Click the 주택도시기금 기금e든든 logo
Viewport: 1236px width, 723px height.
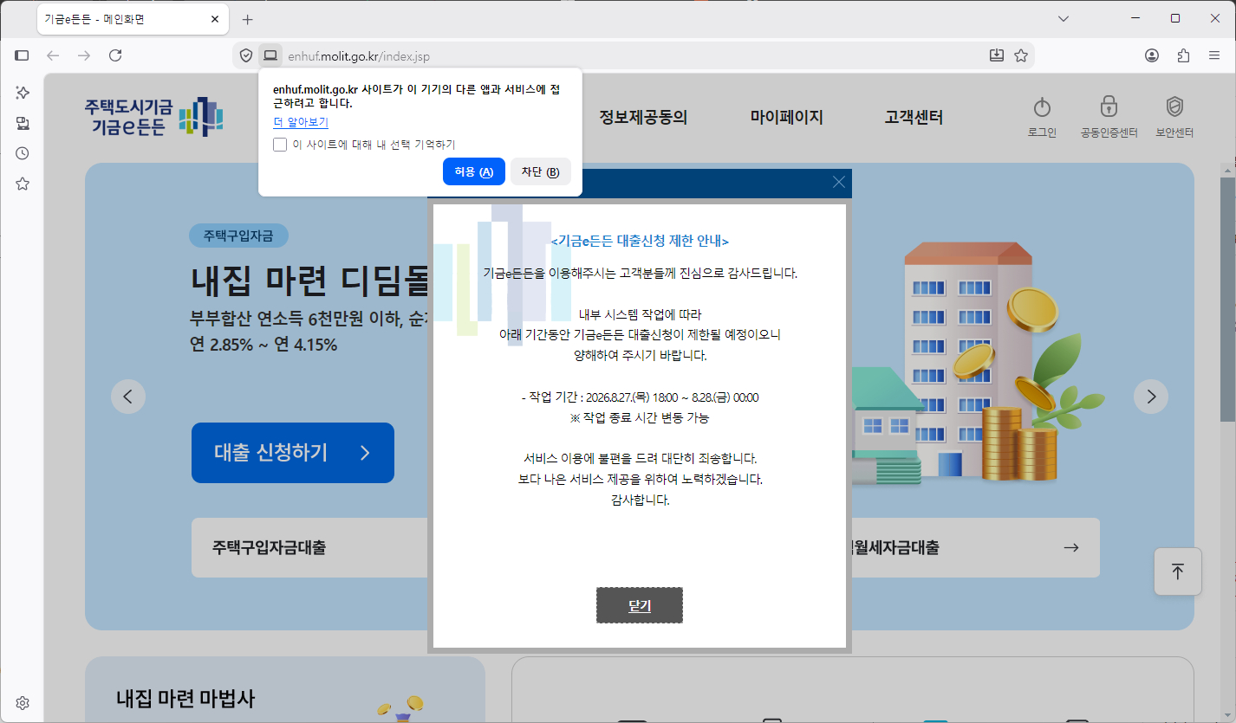click(154, 117)
